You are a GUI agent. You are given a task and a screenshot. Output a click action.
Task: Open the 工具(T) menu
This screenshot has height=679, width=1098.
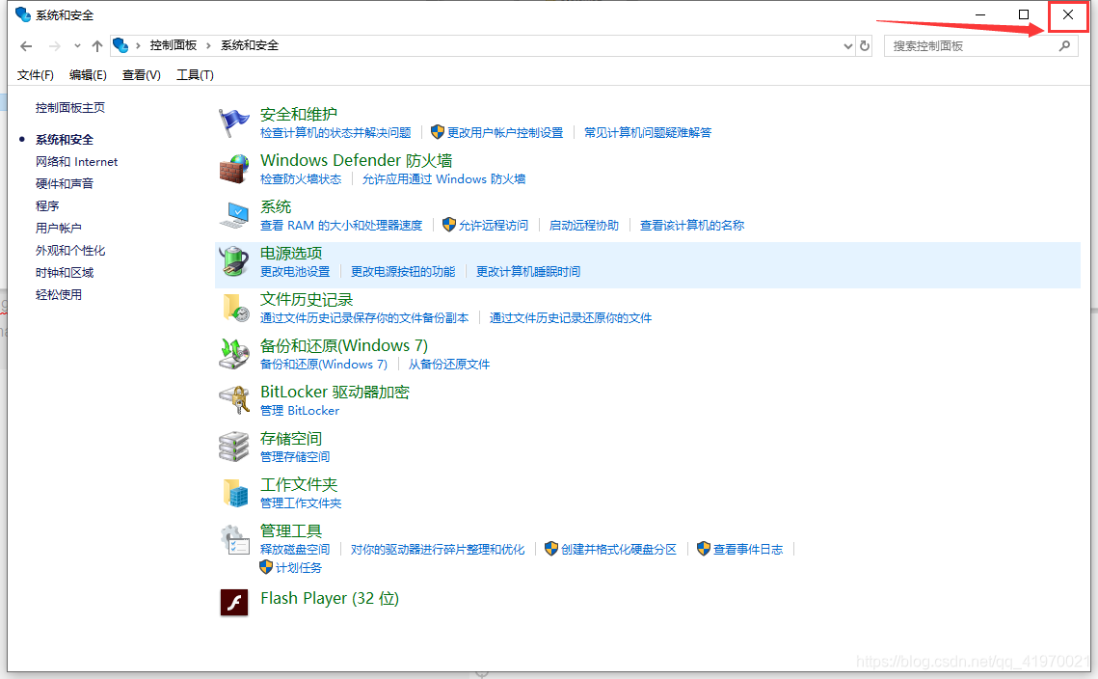point(195,75)
